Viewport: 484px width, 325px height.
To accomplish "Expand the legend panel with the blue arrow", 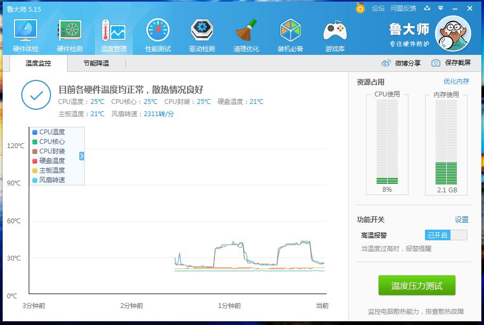I will tap(81, 156).
